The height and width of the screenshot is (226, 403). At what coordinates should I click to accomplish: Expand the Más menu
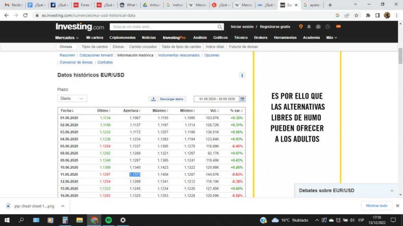click(331, 37)
